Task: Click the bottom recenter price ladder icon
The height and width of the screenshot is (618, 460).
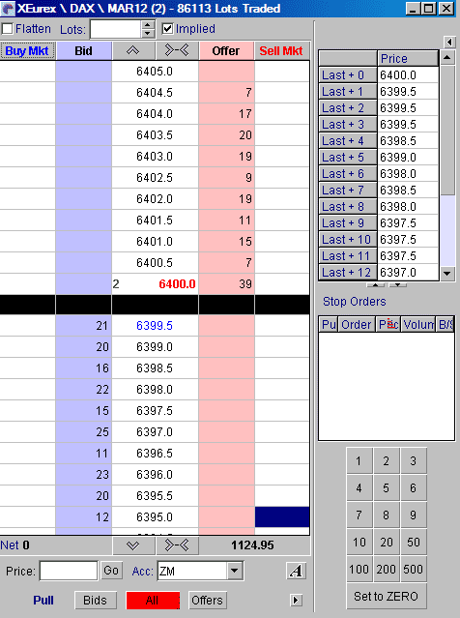Action: tap(177, 545)
